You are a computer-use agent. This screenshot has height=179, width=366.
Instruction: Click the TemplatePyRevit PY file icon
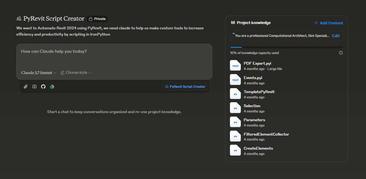235,94
